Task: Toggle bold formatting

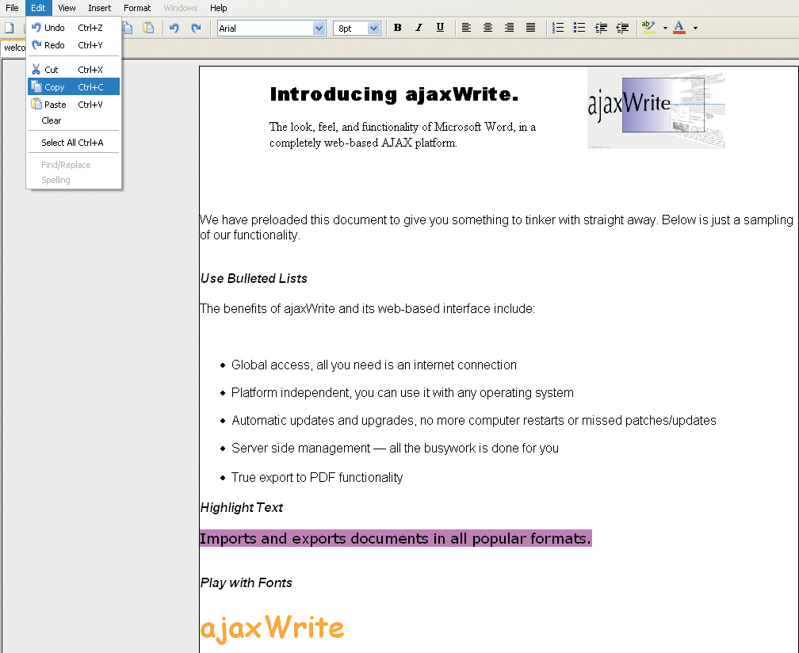Action: [x=397, y=28]
